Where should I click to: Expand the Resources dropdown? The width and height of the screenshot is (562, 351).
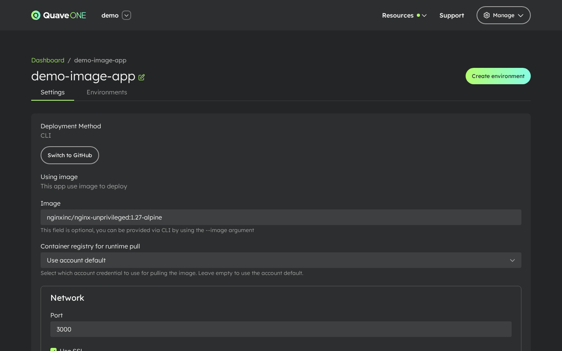[424, 16]
